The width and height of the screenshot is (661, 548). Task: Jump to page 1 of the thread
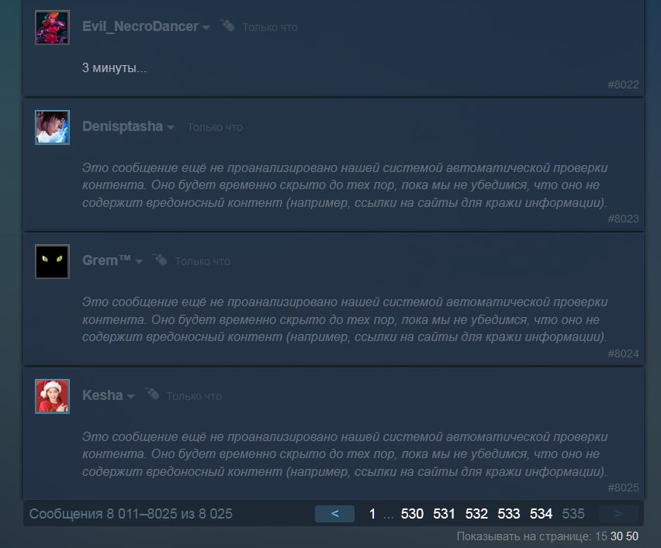372,514
